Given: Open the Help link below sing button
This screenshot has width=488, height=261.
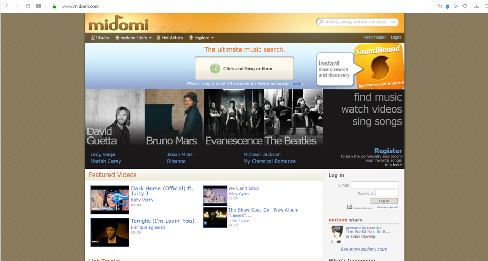Looking at the screenshot, I should click(x=297, y=84).
